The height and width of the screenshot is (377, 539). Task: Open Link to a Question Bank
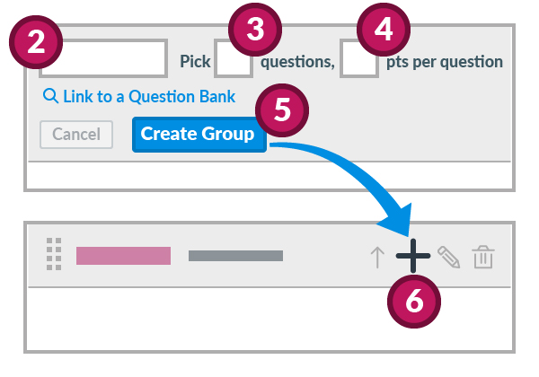(148, 97)
